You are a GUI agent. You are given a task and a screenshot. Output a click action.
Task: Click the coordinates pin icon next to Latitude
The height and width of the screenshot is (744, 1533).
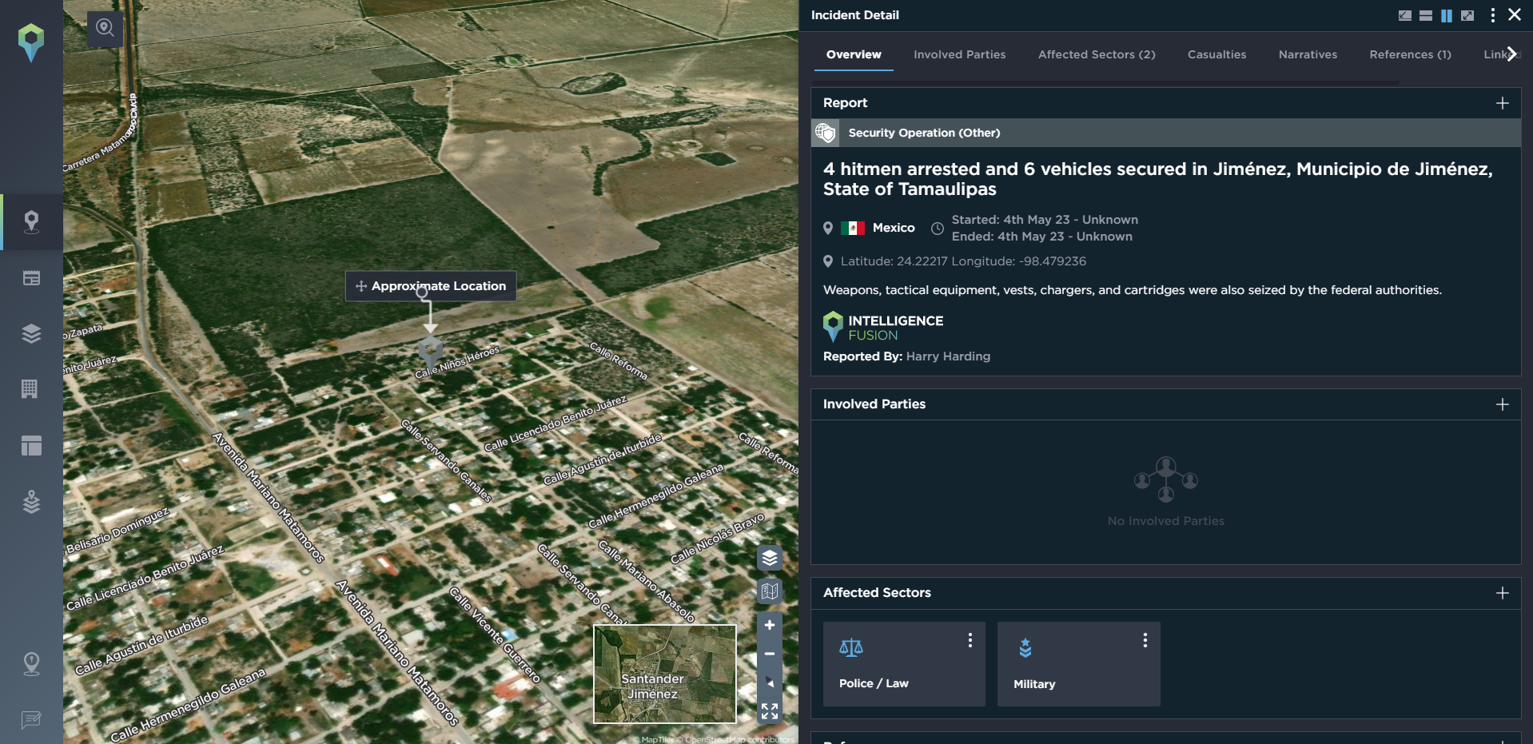[828, 261]
